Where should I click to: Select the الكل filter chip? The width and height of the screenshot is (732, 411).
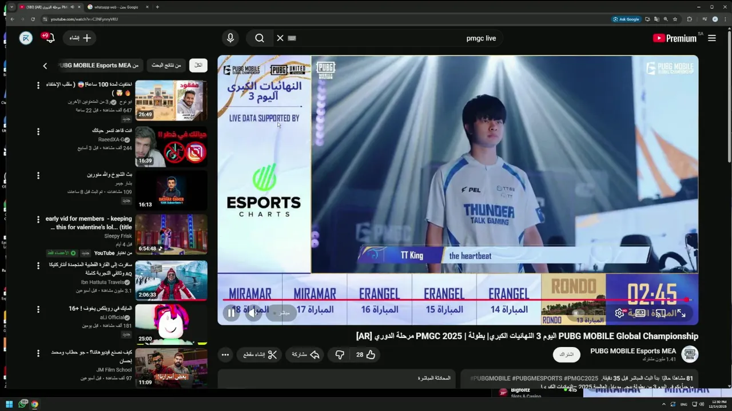point(198,65)
